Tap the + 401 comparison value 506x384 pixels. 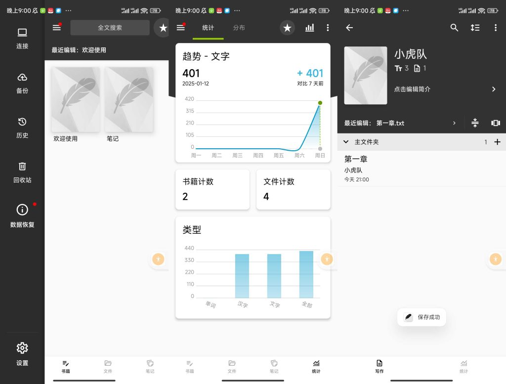pos(310,73)
